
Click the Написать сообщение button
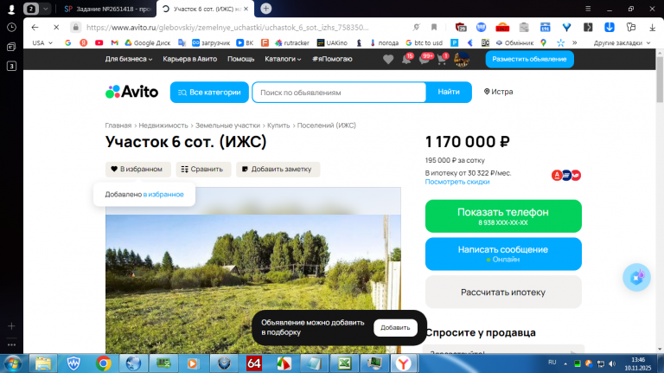coord(503,254)
